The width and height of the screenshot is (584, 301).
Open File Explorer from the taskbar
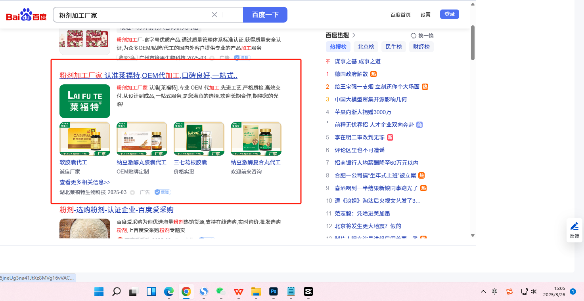(256, 292)
